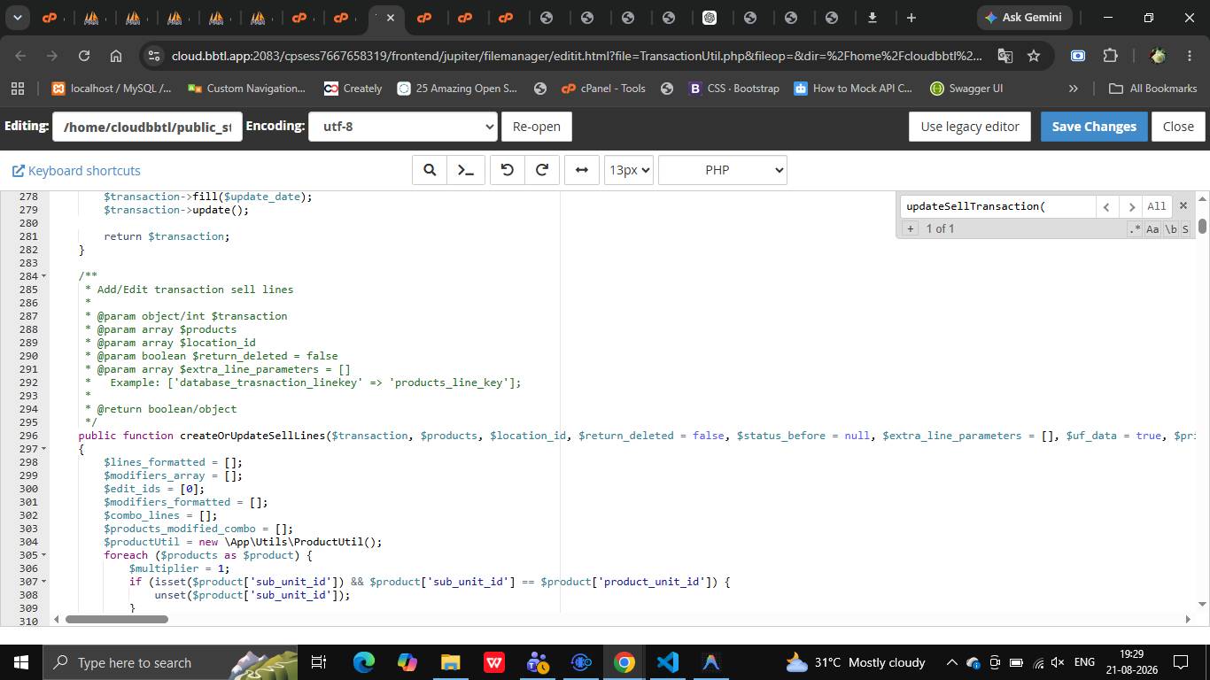Open cPanel - Tools bookmark
Screen dimensions: 1210x680
tap(603, 89)
